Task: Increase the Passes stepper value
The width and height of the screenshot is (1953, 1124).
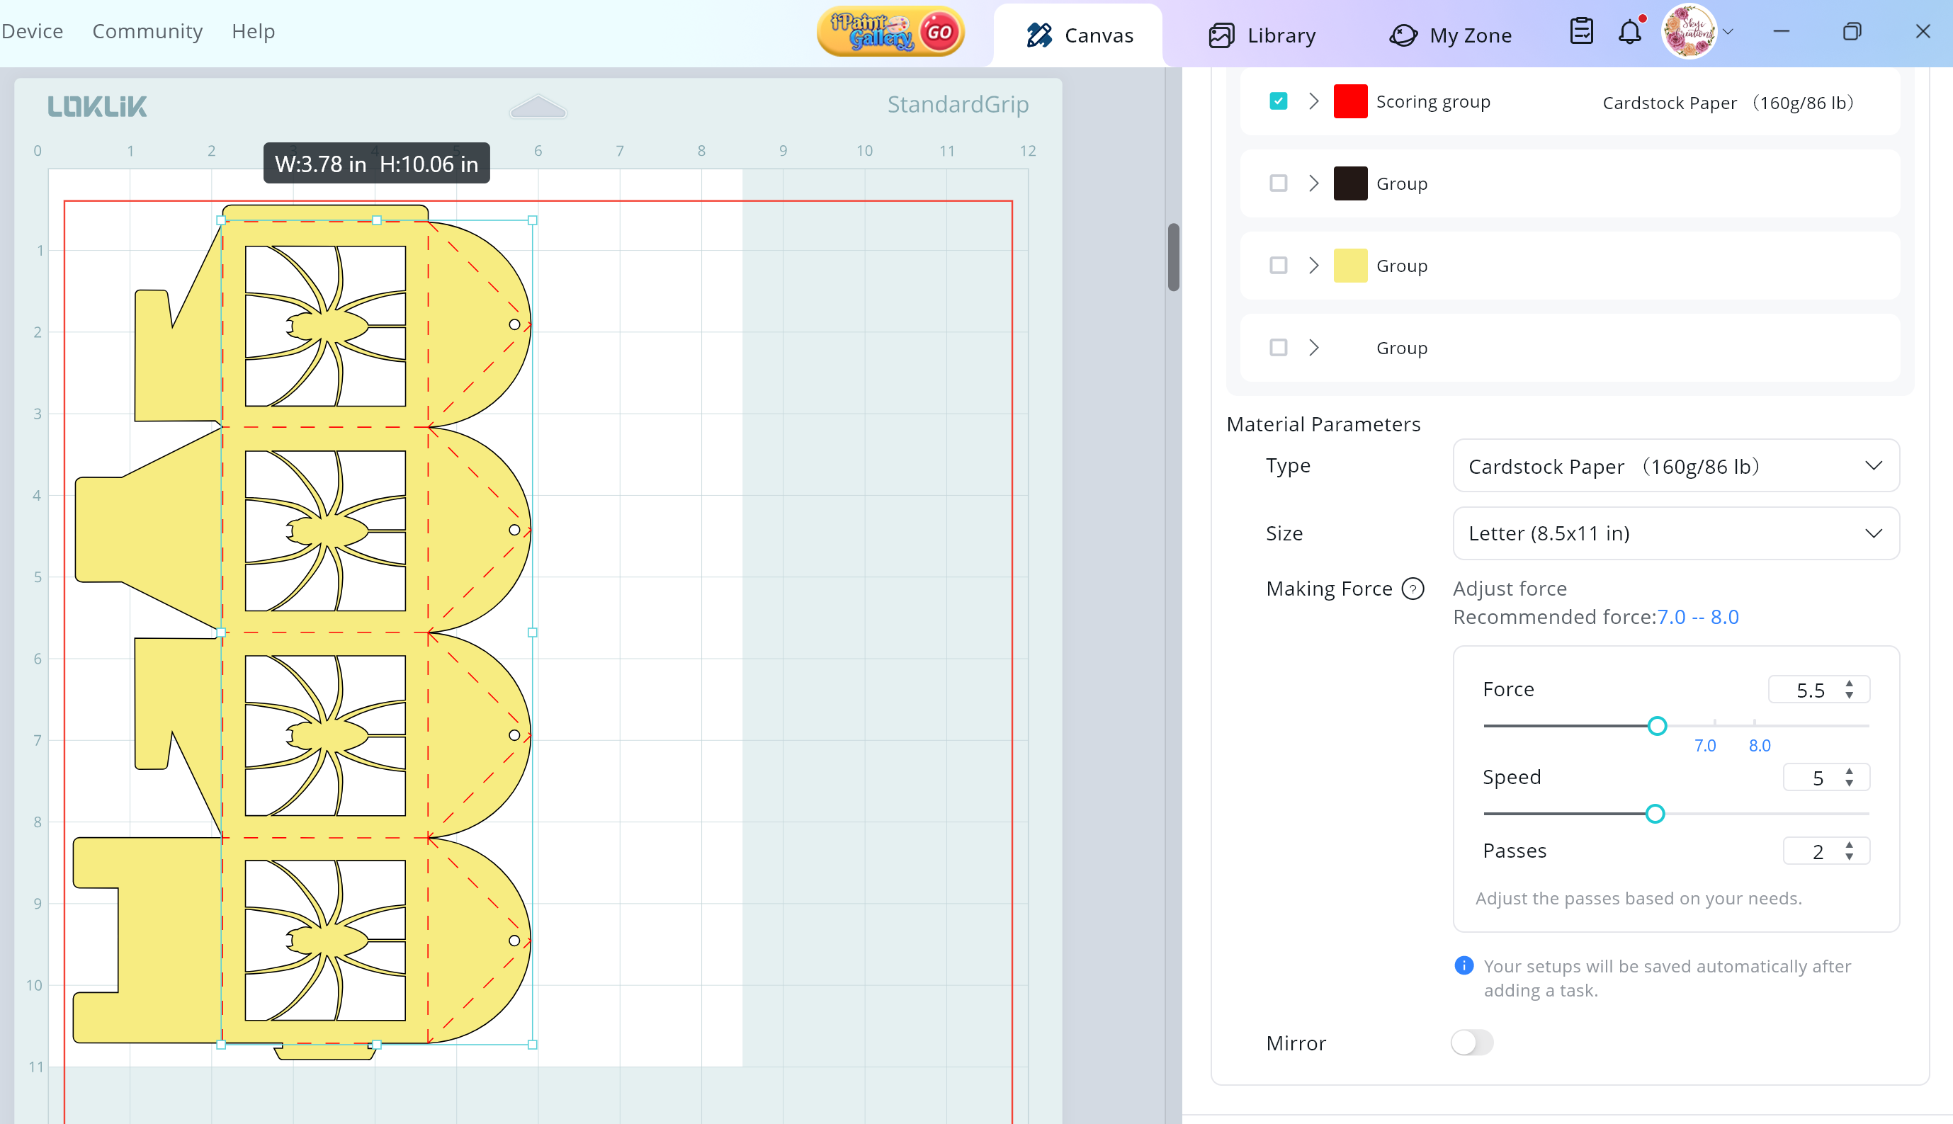Action: pos(1850,846)
